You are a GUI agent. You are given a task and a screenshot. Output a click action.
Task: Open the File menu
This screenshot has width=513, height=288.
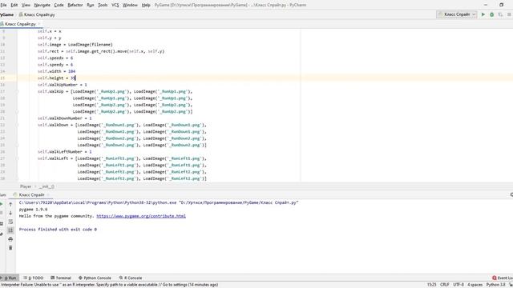(x=3, y=5)
